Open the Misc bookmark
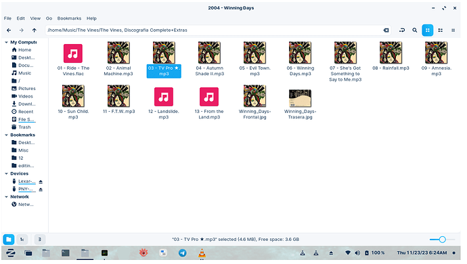Viewport: 467px width, 264px height. [24, 150]
